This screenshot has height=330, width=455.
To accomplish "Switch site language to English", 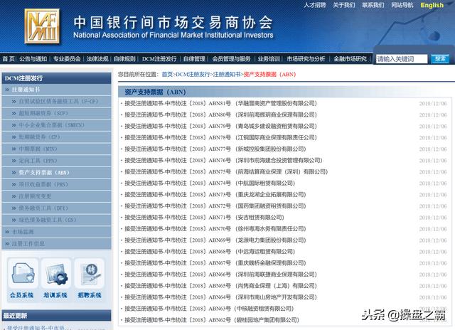I will (x=432, y=5).
